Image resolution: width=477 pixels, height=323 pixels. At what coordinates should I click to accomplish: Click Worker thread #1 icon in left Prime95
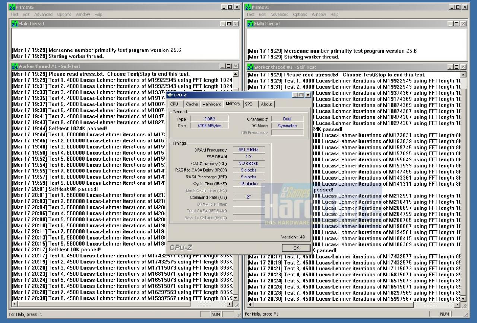pos(15,66)
